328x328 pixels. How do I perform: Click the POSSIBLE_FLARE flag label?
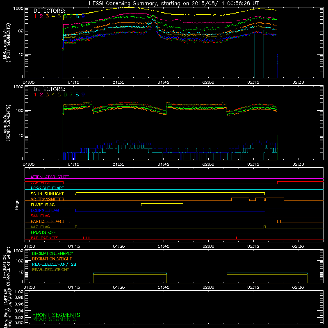click(x=47, y=188)
